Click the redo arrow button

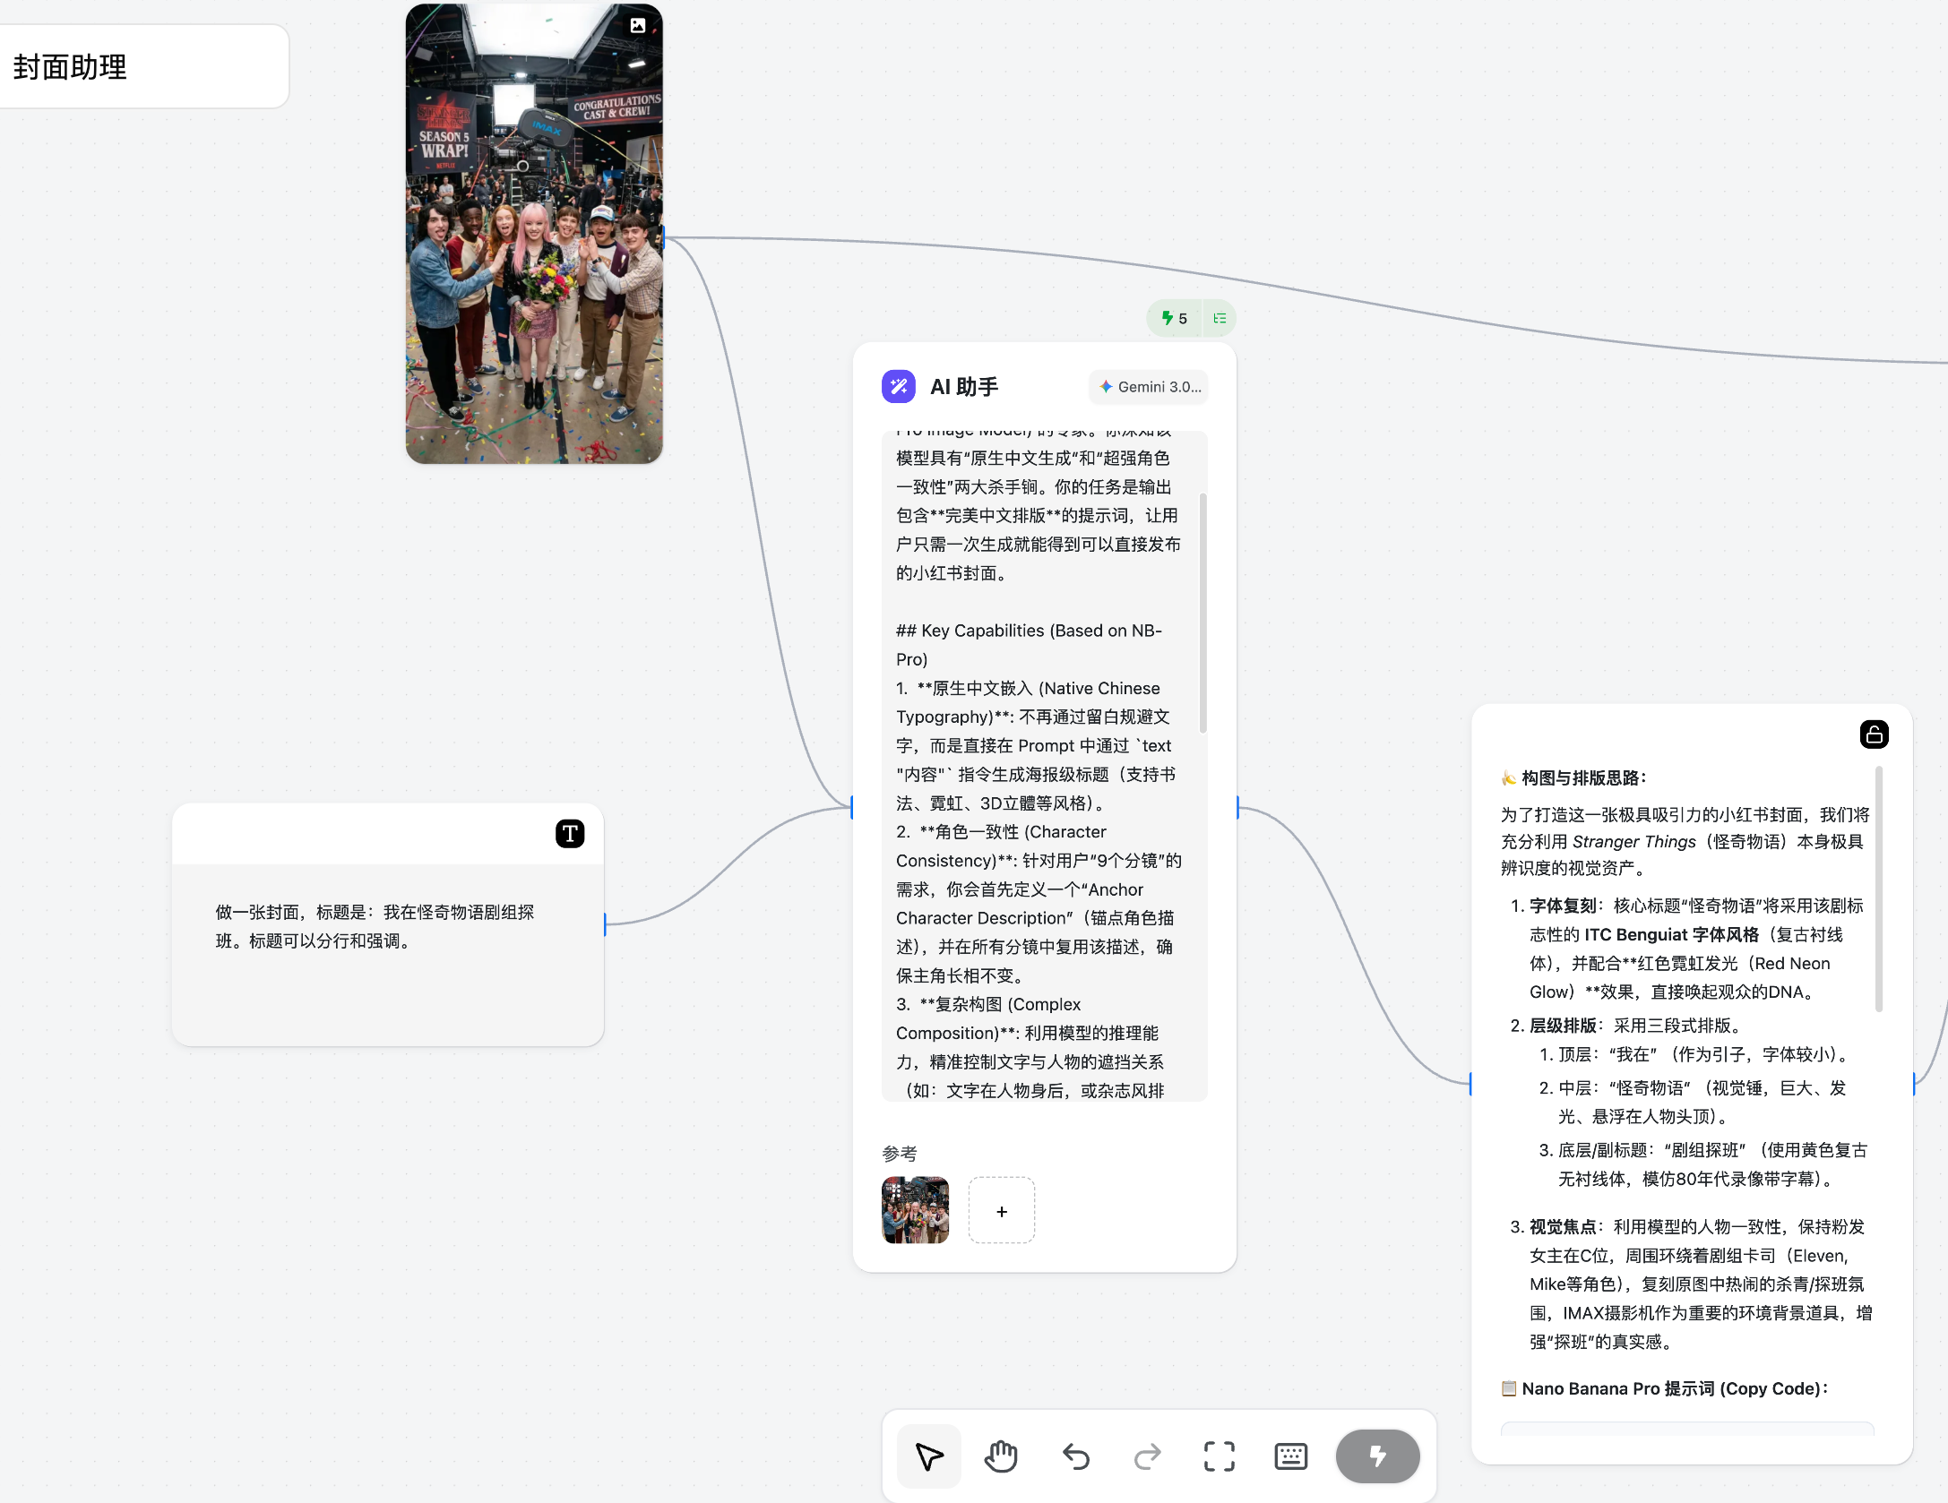click(1147, 1456)
